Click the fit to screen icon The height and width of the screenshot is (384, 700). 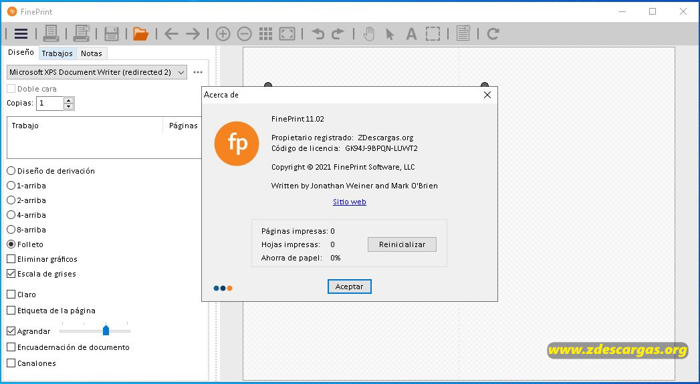[287, 34]
